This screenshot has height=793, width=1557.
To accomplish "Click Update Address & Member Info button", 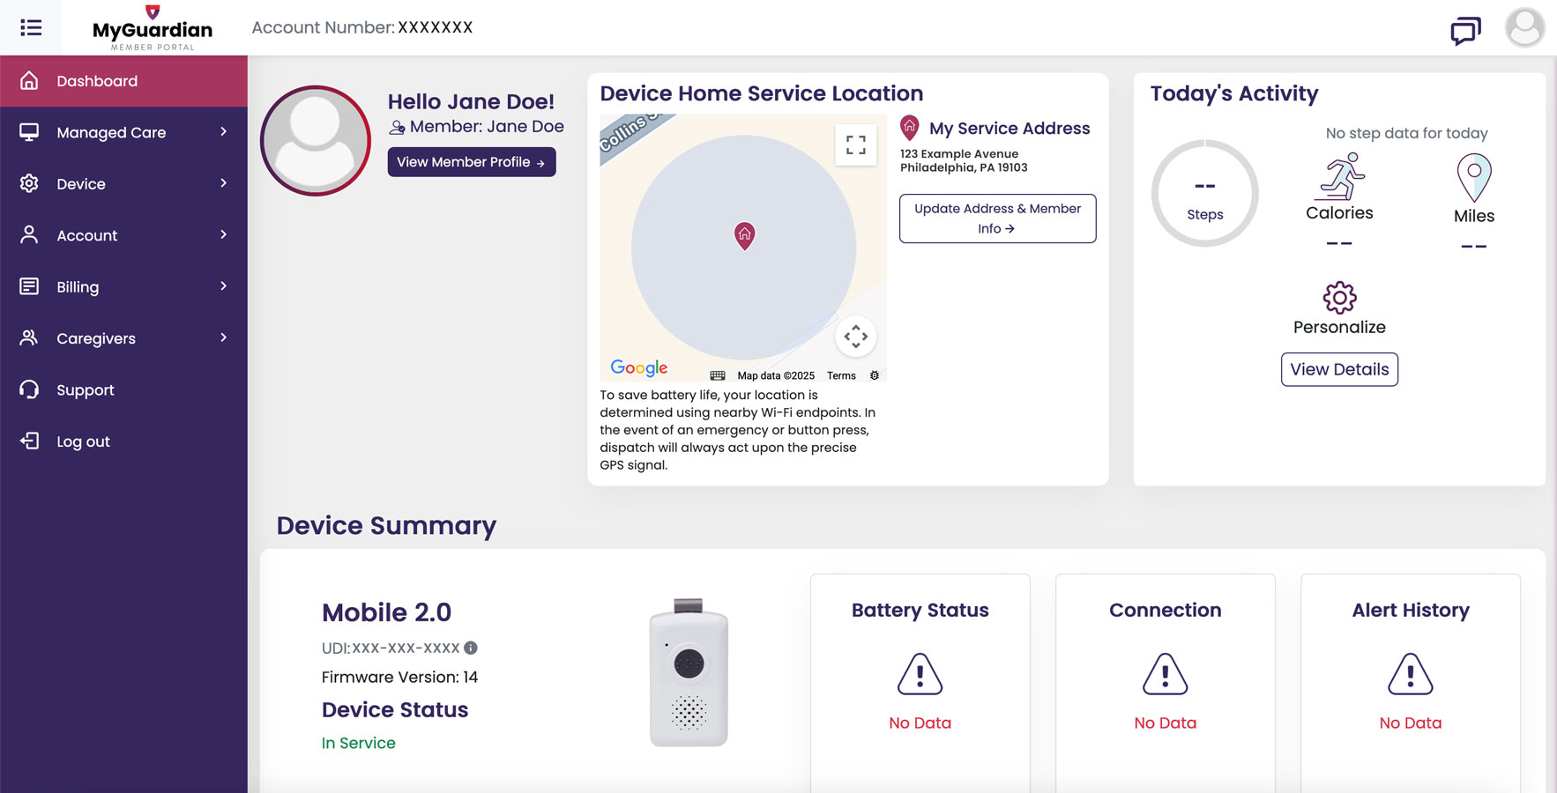I will point(997,219).
